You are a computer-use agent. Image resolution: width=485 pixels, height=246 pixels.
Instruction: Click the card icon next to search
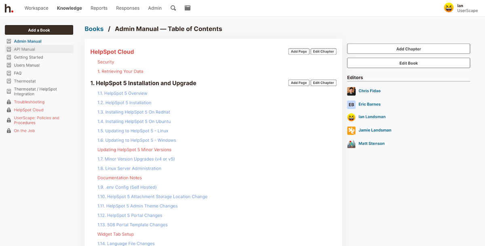click(x=188, y=8)
